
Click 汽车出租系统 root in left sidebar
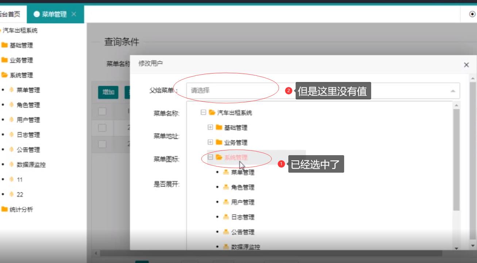click(x=20, y=31)
